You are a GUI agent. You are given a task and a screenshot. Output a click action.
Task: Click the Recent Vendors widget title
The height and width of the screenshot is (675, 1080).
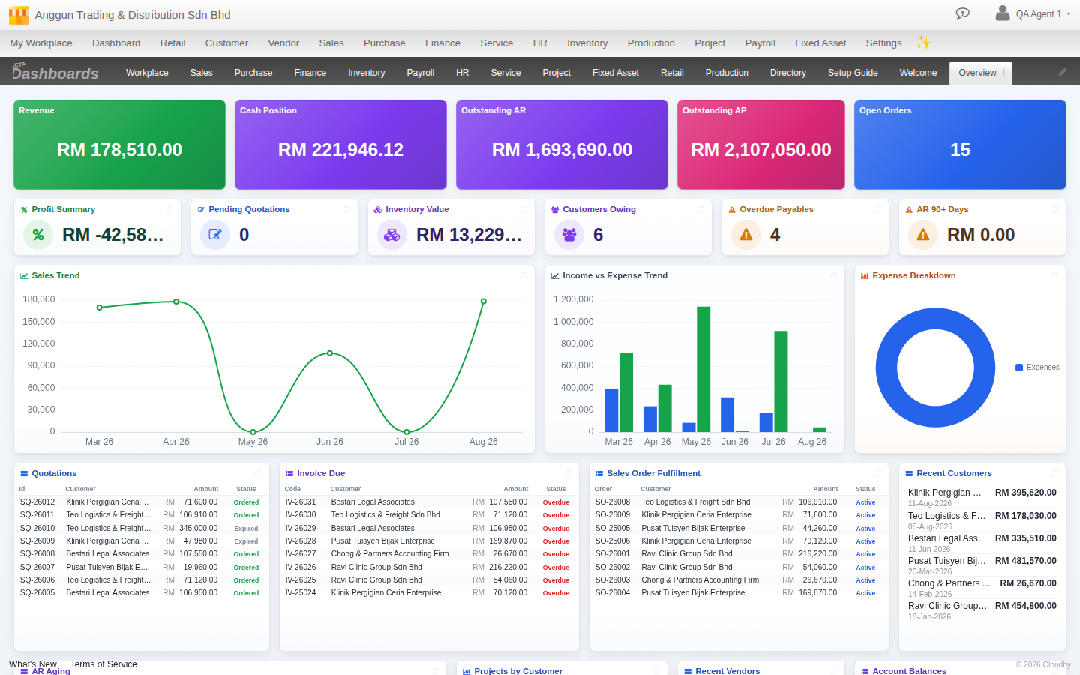click(x=727, y=670)
